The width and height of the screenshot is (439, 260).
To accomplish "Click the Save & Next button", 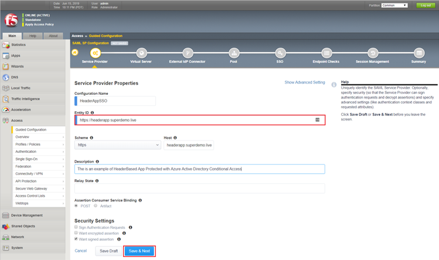I will (x=139, y=251).
